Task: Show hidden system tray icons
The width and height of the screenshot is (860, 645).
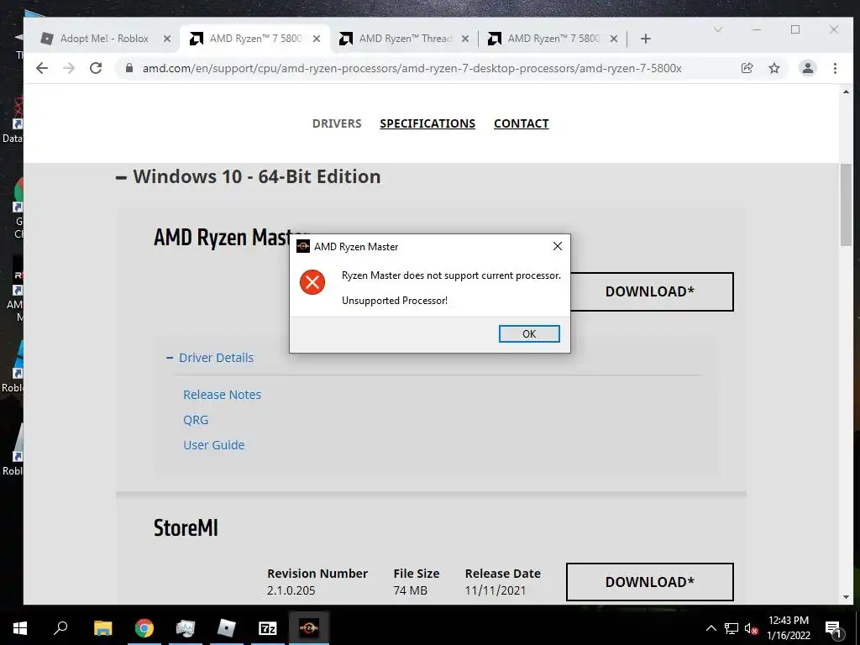Action: click(x=711, y=628)
